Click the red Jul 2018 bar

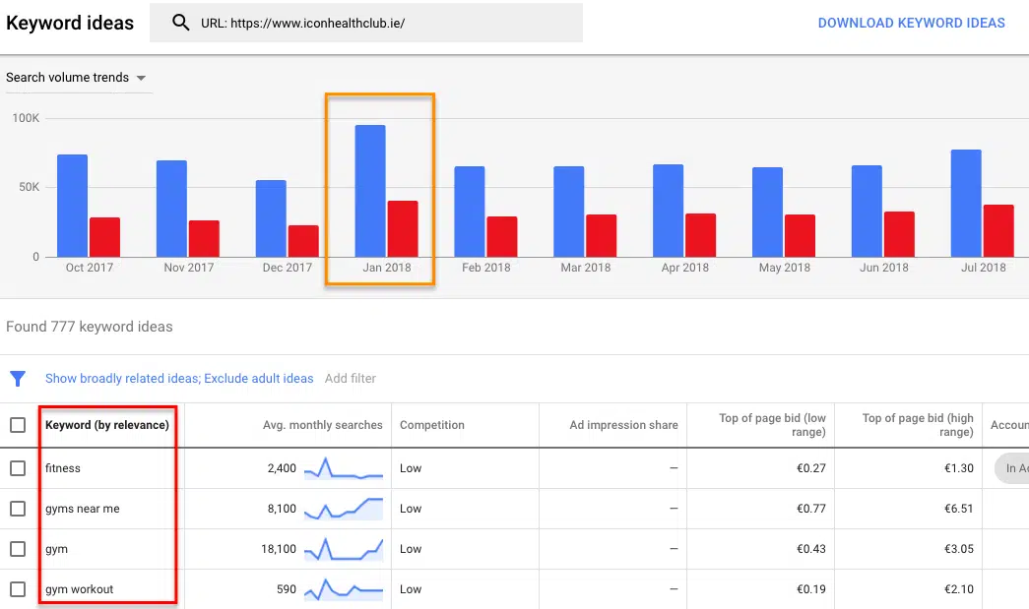coord(998,231)
